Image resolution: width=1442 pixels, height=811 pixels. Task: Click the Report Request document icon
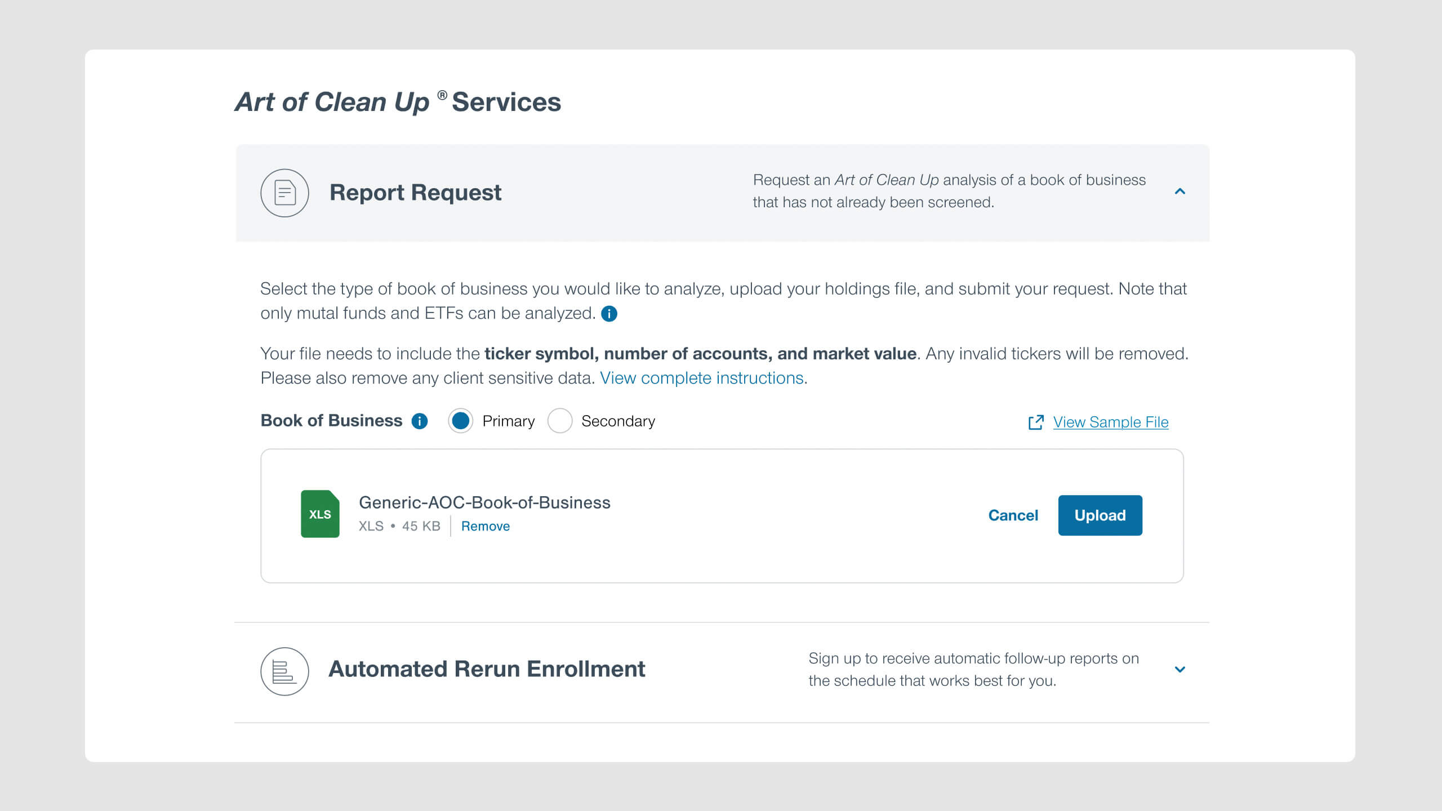click(284, 193)
